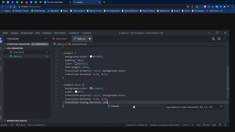Open the Переход menu
This screenshot has width=235, height=132.
point(47,33)
